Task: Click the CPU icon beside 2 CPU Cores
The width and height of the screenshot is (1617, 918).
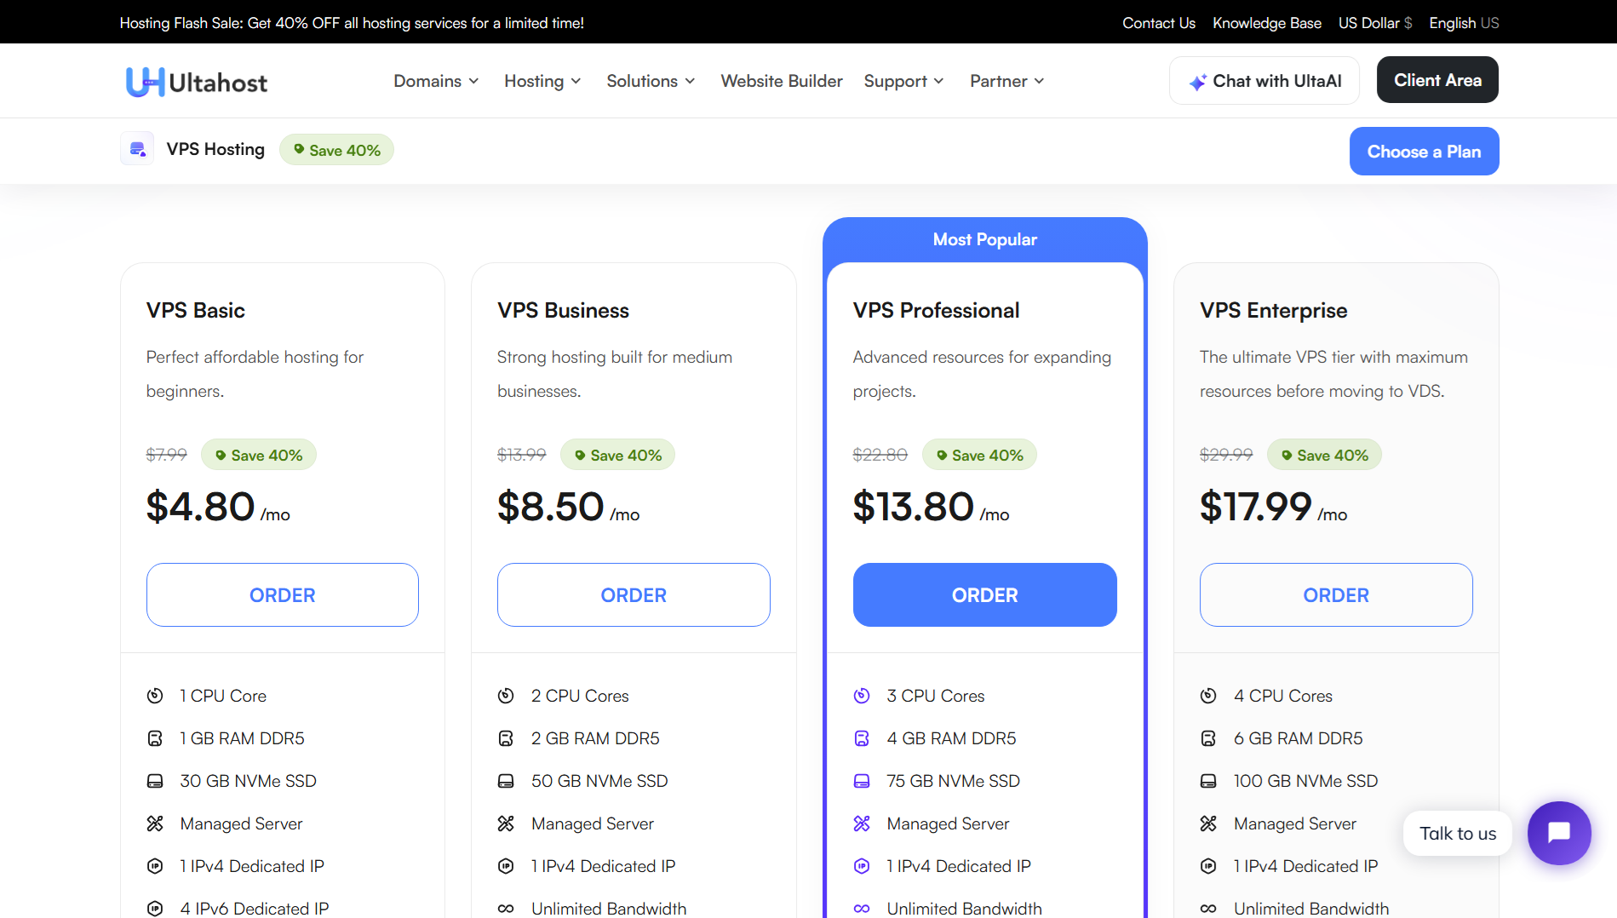Action: [x=506, y=696]
